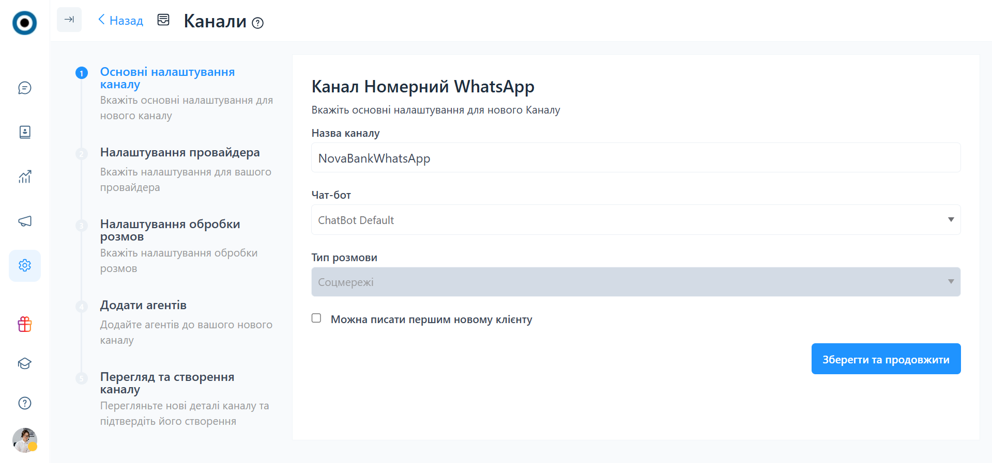Click the Назва каналу input field
Screen dimensions: 992x463
pos(636,158)
